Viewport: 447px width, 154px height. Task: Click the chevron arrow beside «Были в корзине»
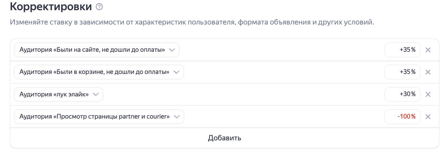[176, 72]
